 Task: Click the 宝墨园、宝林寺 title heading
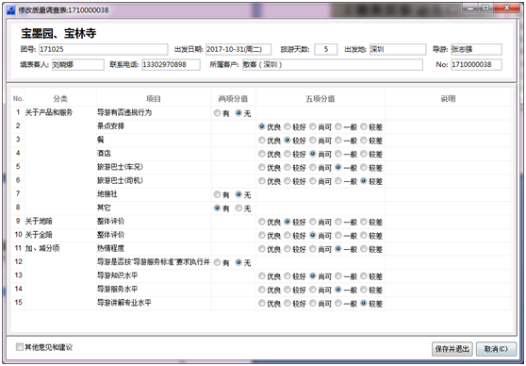click(58, 33)
